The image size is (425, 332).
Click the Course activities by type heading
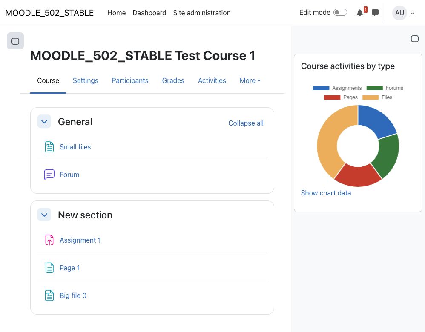tap(348, 66)
